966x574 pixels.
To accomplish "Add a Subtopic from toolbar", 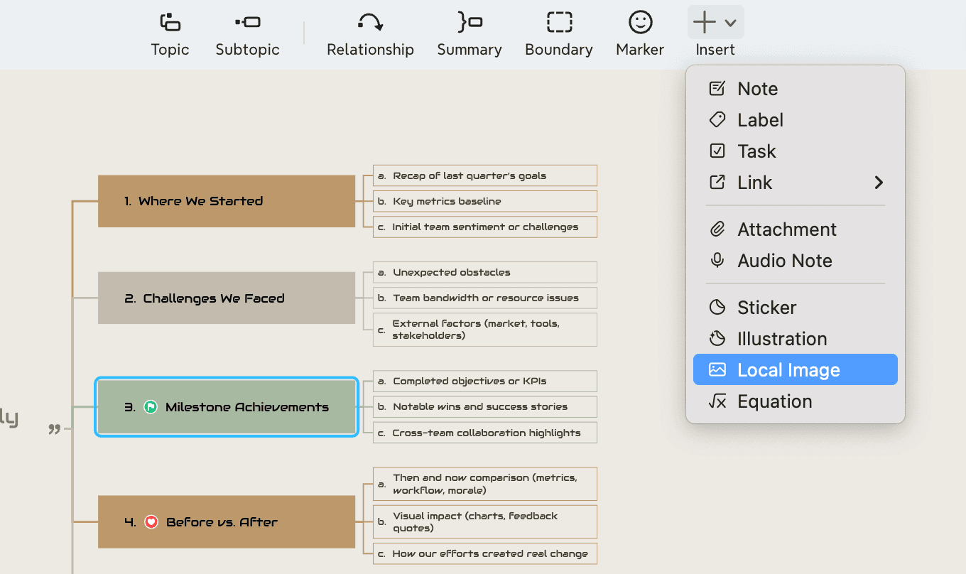I will [247, 35].
